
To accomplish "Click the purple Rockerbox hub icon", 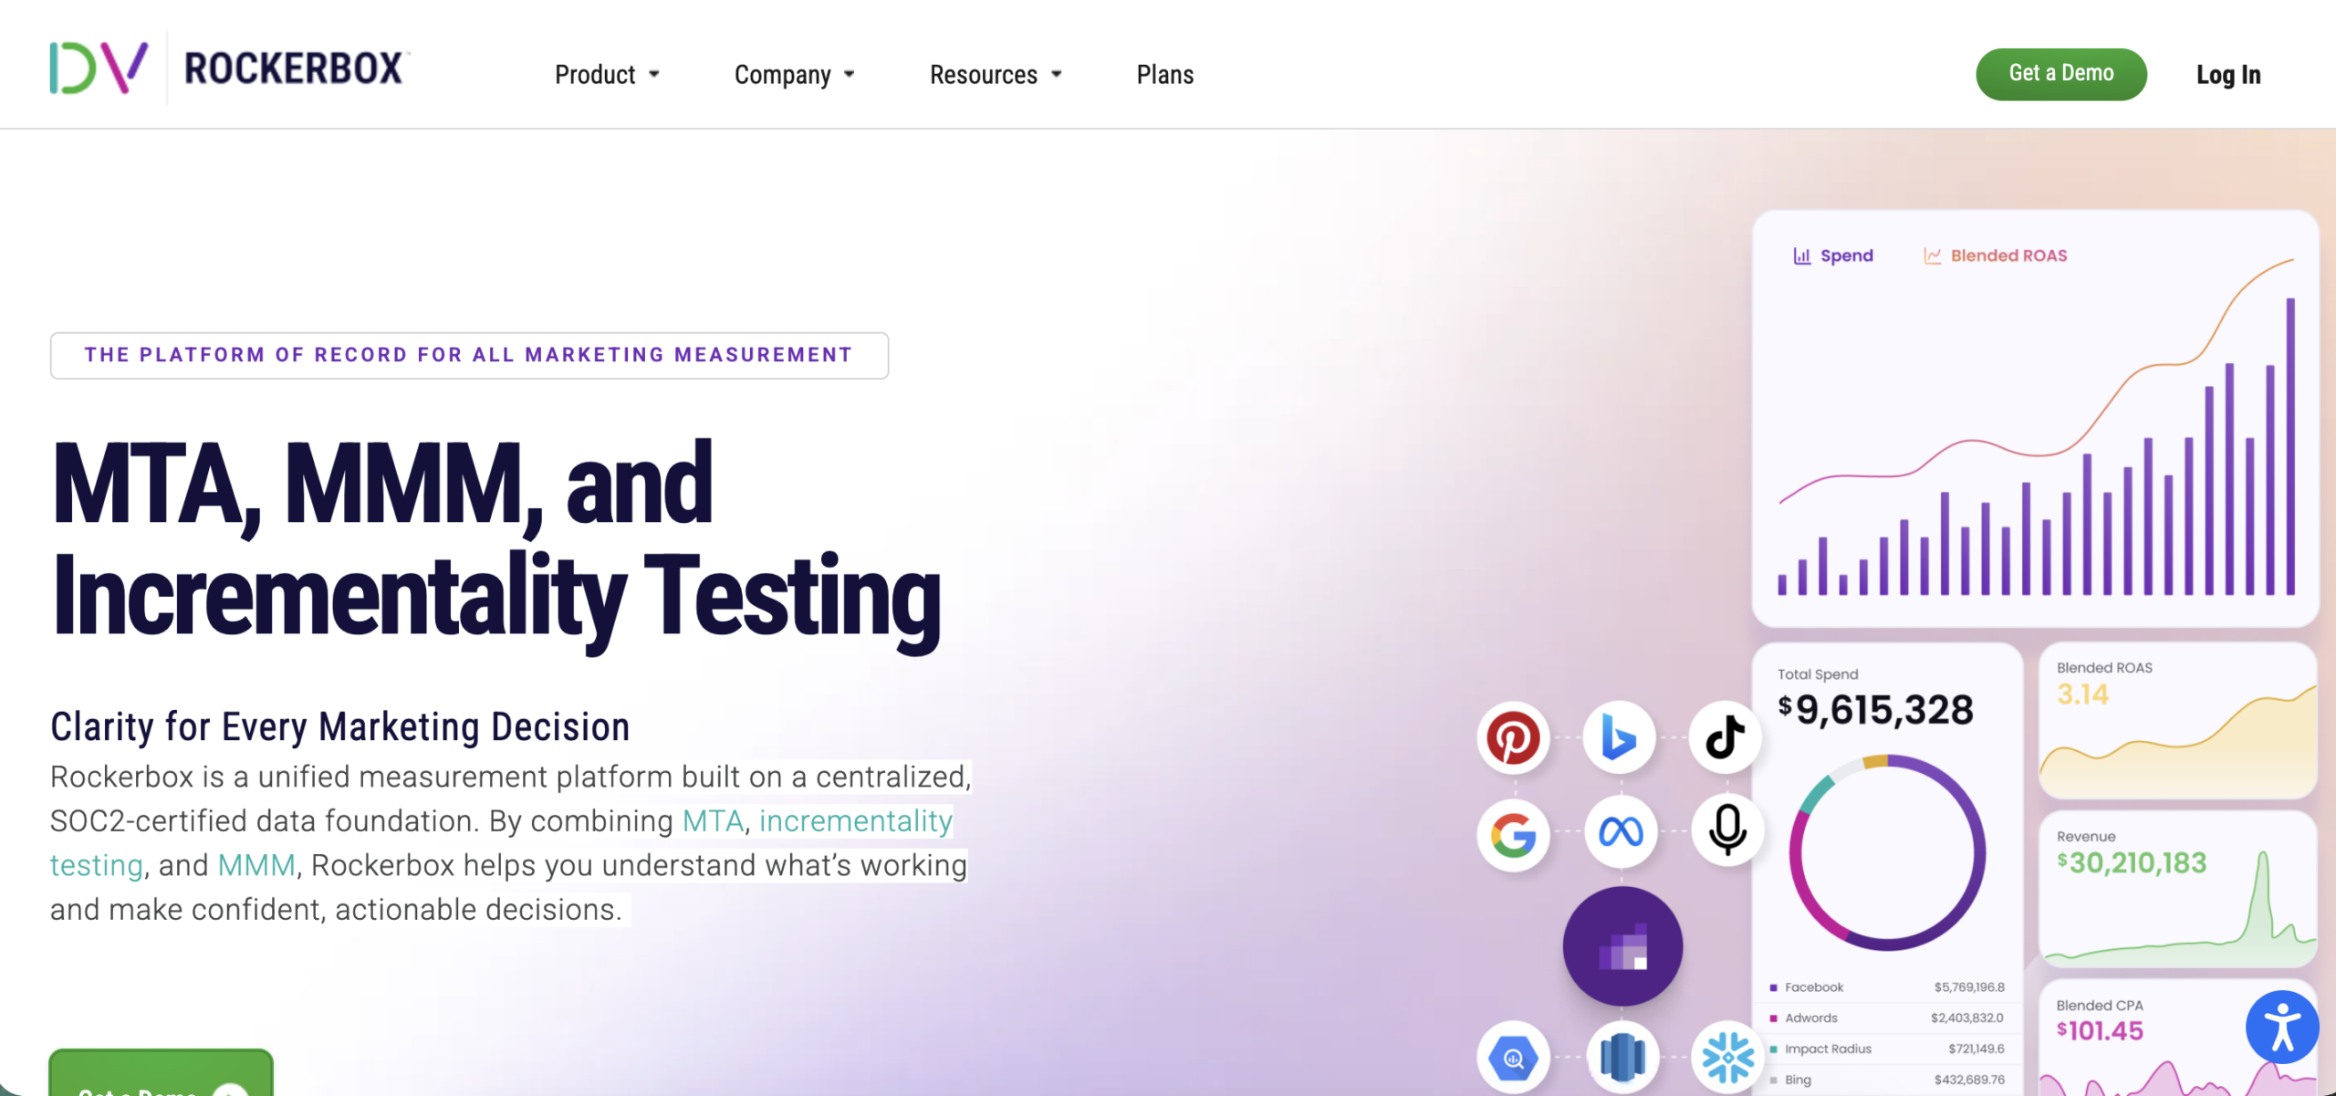I will tap(1622, 946).
